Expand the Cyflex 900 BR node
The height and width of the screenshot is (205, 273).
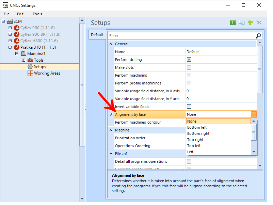click(10, 34)
